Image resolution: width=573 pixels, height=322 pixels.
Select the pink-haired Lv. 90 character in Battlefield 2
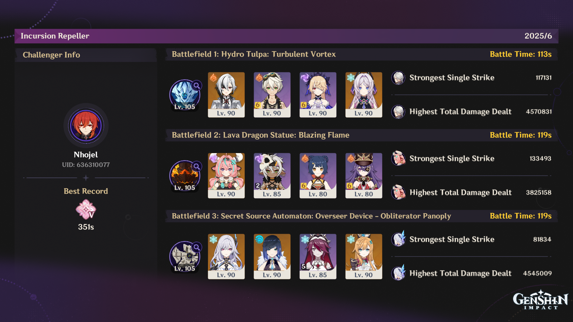coord(226,176)
